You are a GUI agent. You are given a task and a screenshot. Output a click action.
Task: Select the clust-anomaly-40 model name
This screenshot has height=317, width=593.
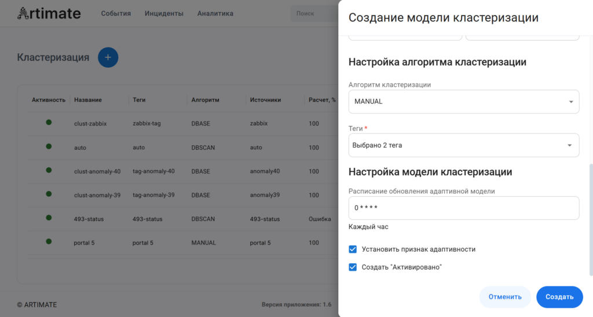pos(97,172)
